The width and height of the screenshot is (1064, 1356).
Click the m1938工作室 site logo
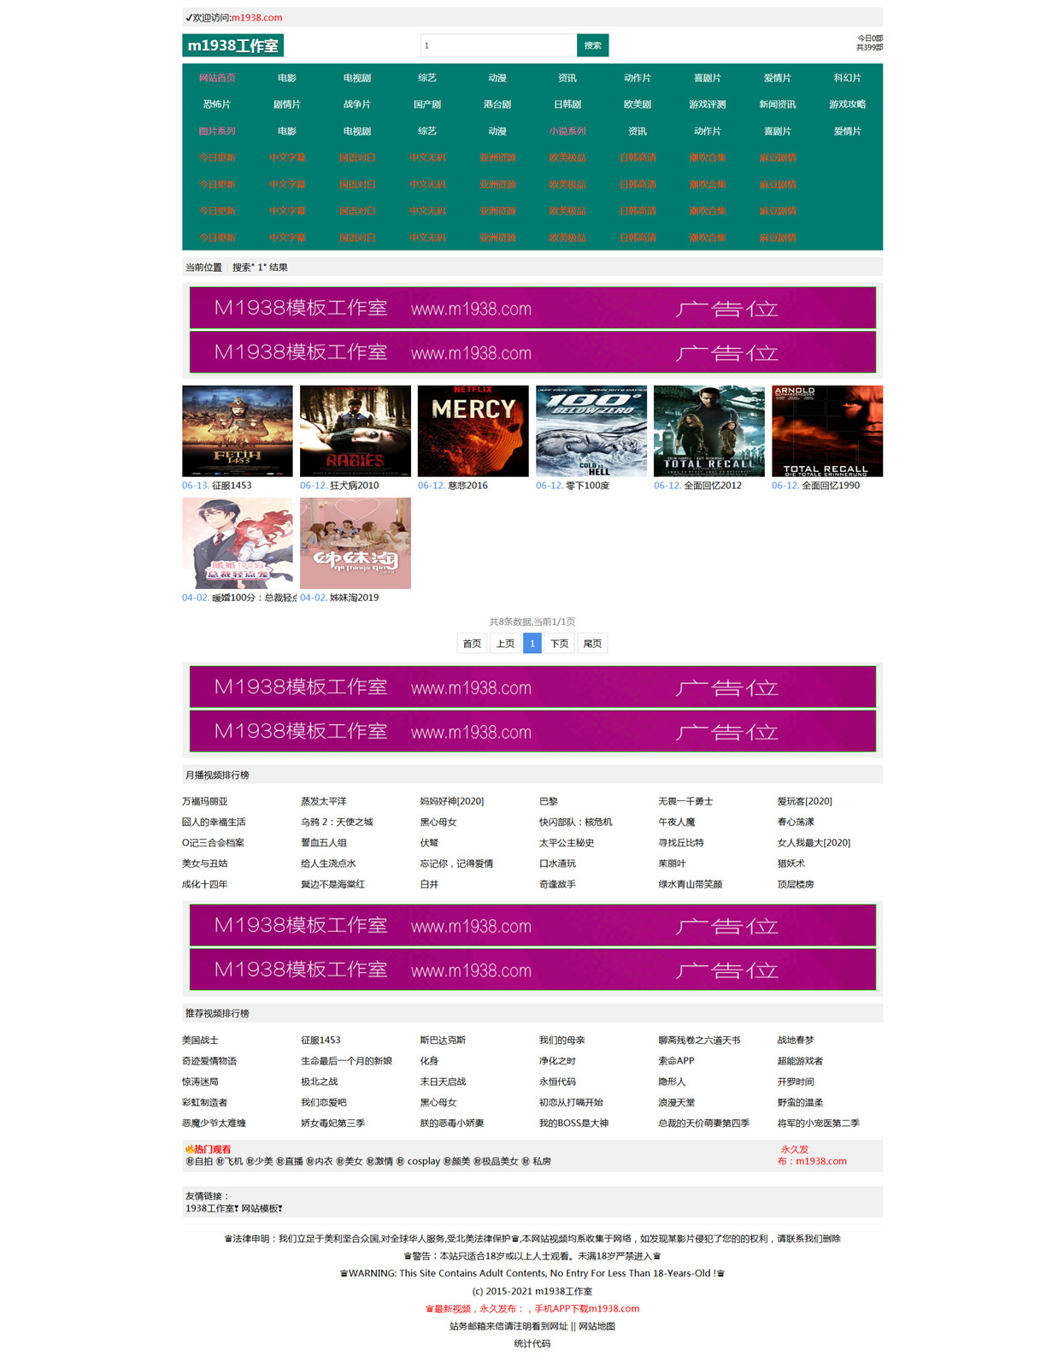232,45
